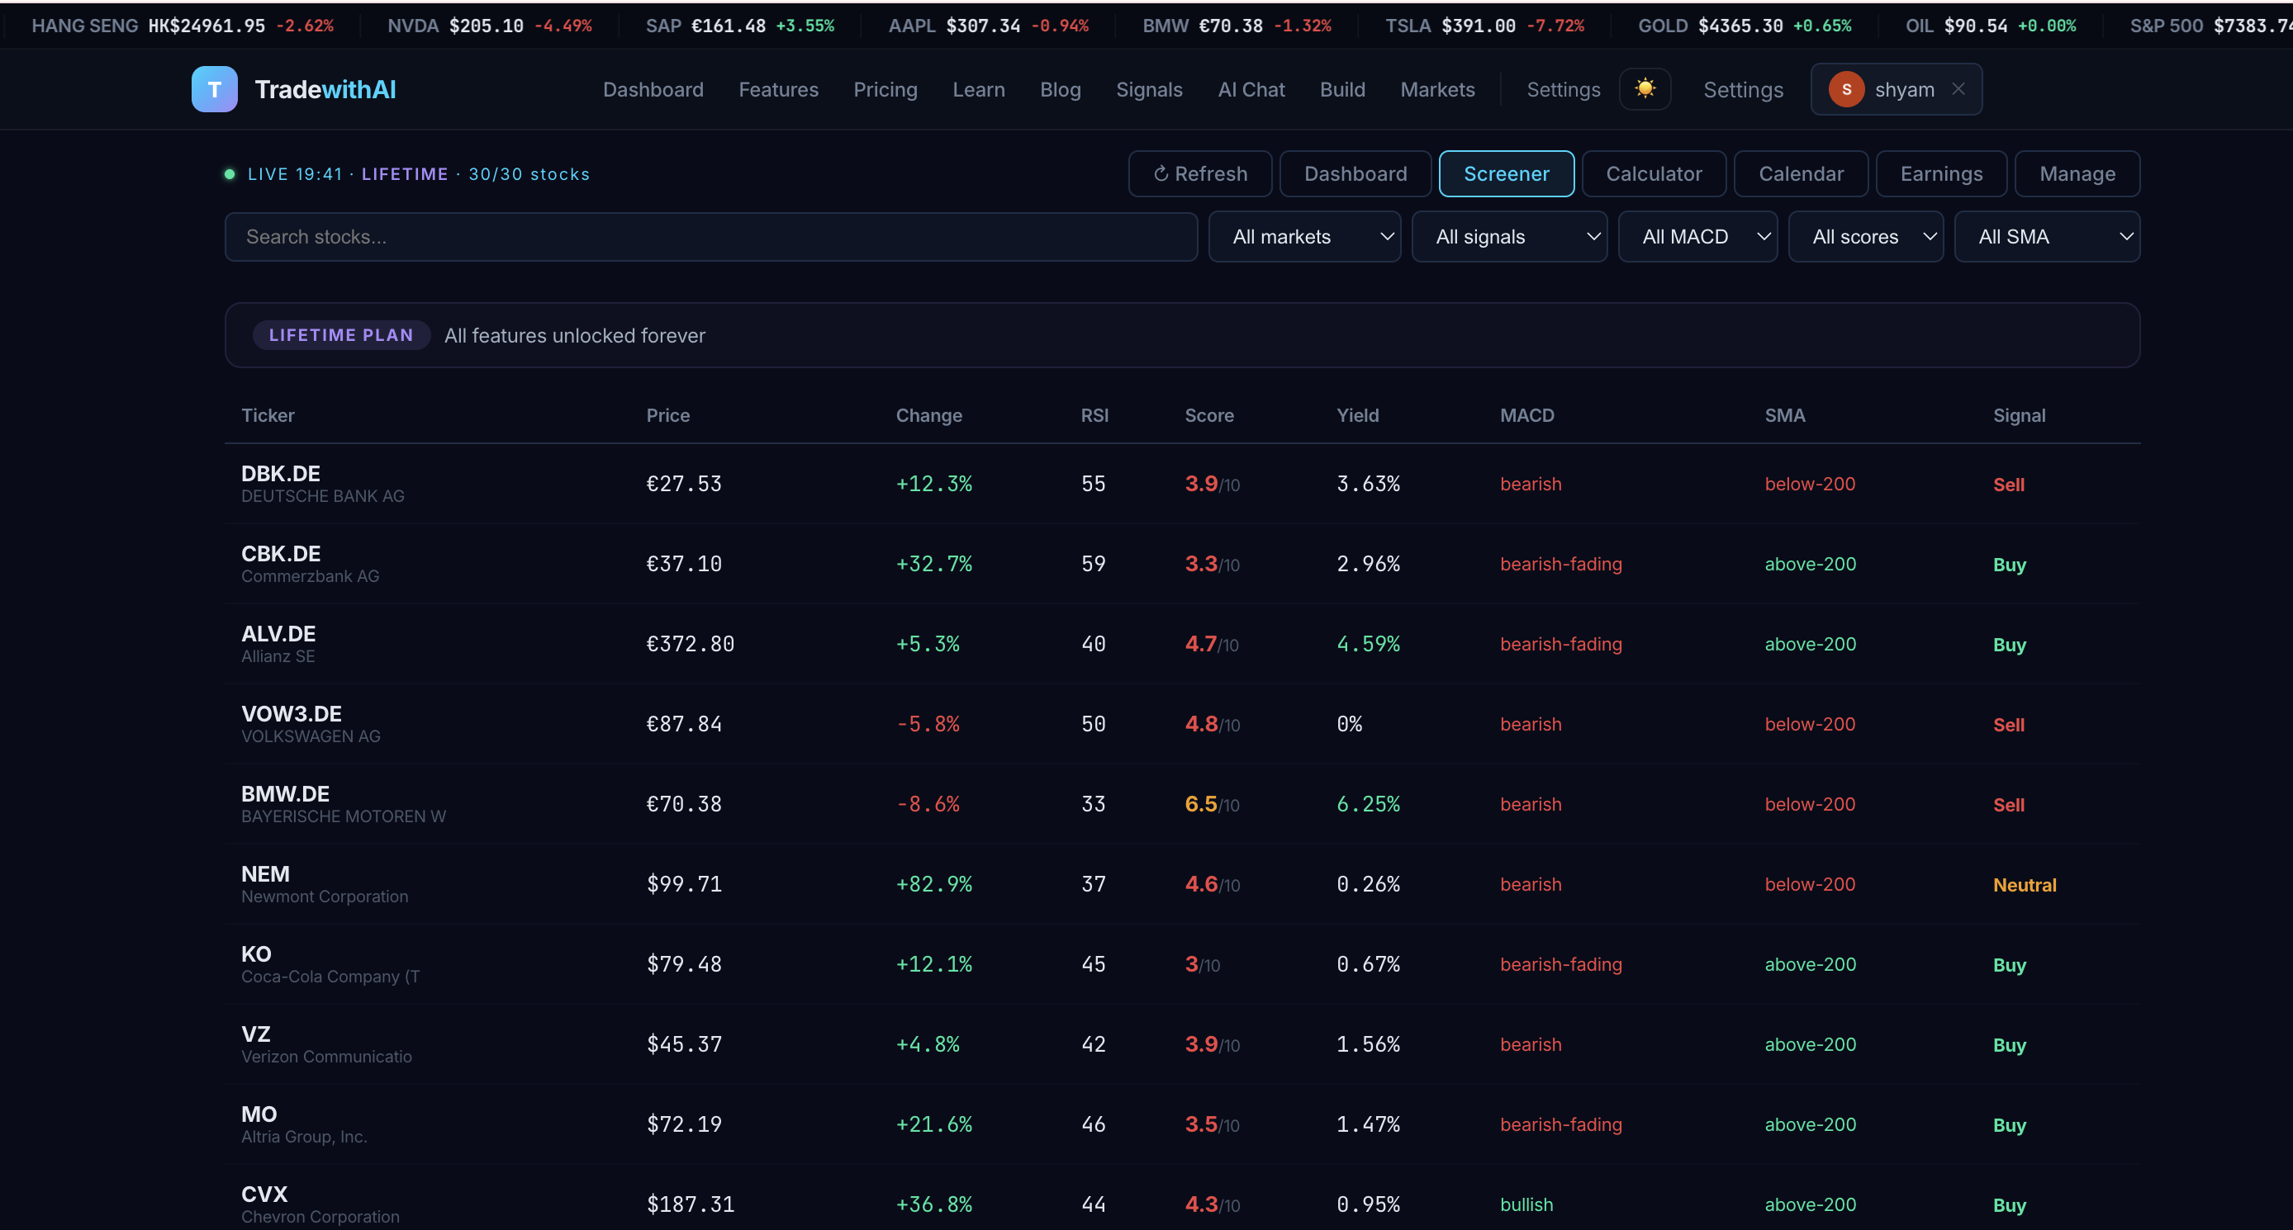
Task: Select BMW.DE ticker in table
Action: [x=285, y=793]
